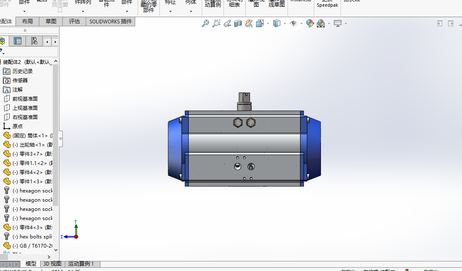Show more manager tabs with right arrow
462x271 pixels.
[x=55, y=42]
